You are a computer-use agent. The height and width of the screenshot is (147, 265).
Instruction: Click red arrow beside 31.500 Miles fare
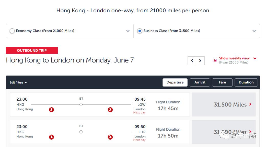click(x=250, y=104)
